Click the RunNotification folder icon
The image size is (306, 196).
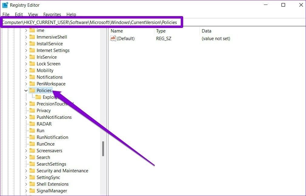(x=32, y=137)
